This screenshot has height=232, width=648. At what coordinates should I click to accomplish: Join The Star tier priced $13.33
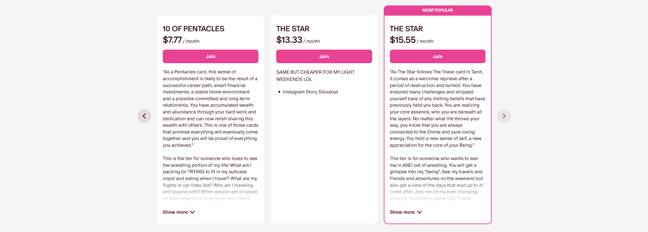(324, 56)
